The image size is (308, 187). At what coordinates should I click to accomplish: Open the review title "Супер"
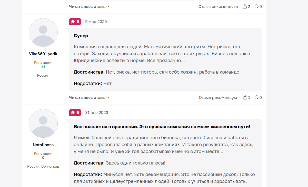pyautogui.click(x=81, y=36)
